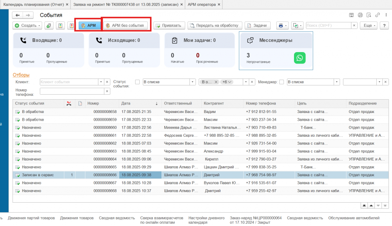Click the Передать на обработку button
The width and height of the screenshot is (392, 226).
214,26
